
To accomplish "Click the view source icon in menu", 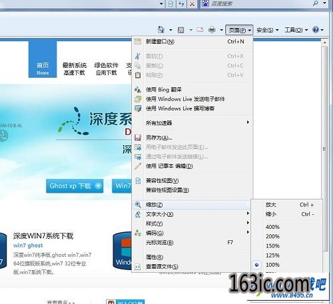I will tap(138, 267).
